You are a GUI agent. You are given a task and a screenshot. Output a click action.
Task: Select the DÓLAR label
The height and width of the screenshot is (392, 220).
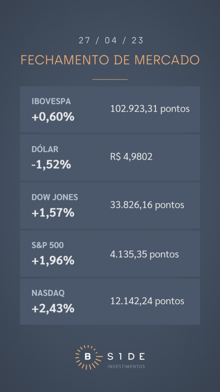click(x=45, y=149)
